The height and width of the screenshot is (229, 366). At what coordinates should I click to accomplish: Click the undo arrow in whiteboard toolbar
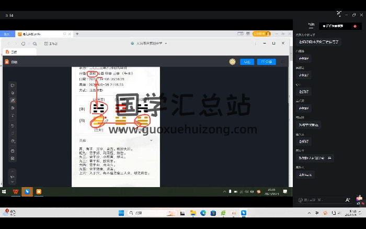(13, 126)
